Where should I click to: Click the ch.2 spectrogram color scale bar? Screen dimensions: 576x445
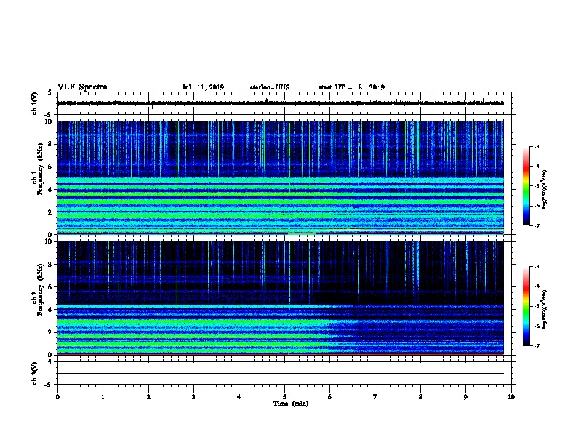(527, 306)
